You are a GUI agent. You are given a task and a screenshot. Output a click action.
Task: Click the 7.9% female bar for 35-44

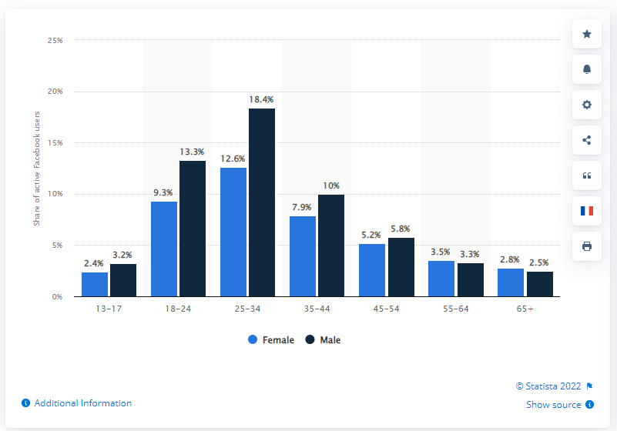click(x=303, y=256)
